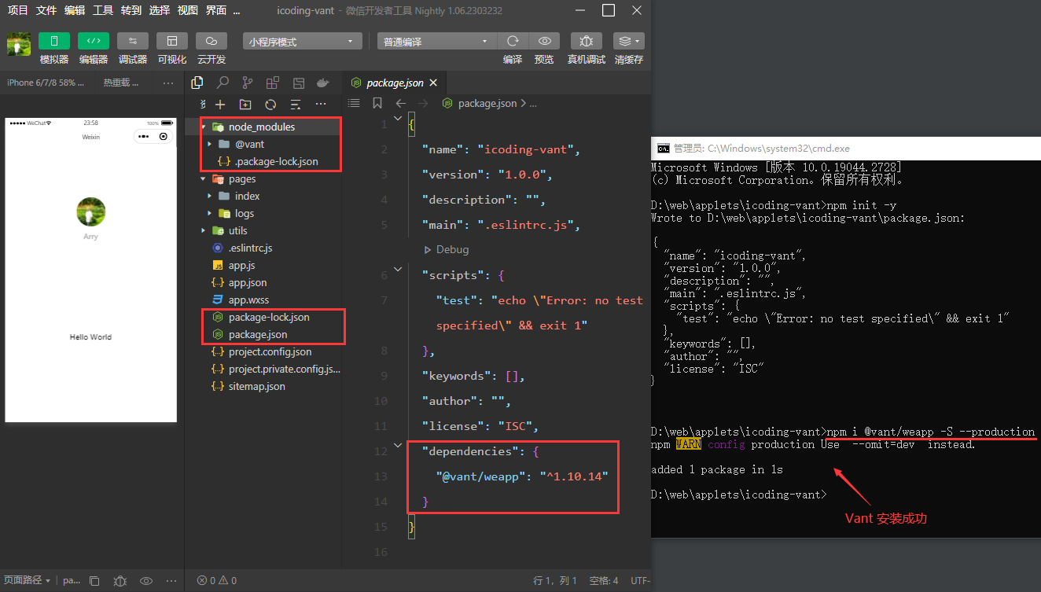Screen dimensions: 1041x592
Task: Open the 页面路径 page path dropdown
Action: (x=27, y=580)
